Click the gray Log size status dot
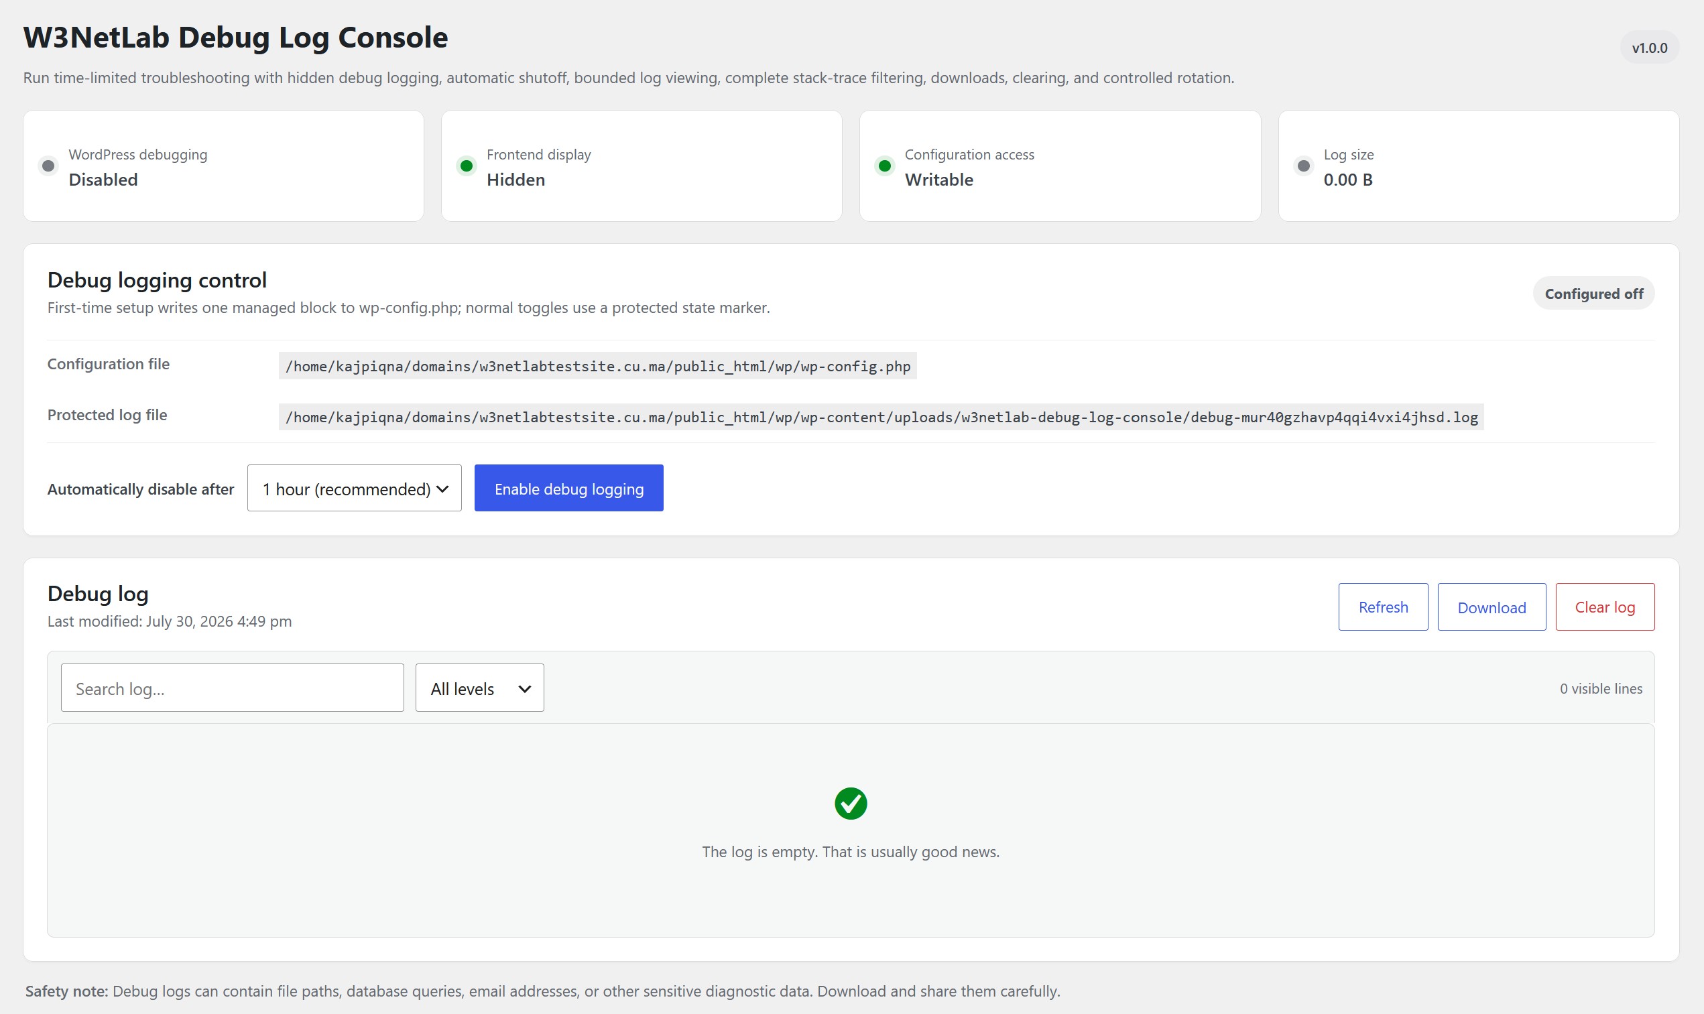Viewport: 1704px width, 1014px height. pyautogui.click(x=1304, y=166)
